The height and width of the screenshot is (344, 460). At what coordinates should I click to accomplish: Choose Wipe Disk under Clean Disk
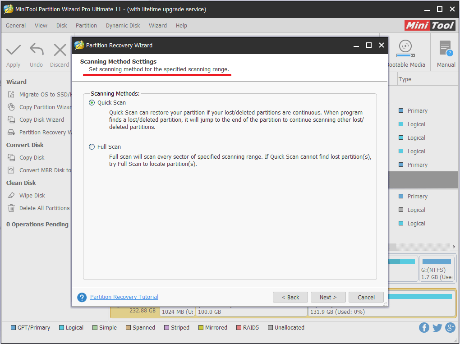(27, 195)
